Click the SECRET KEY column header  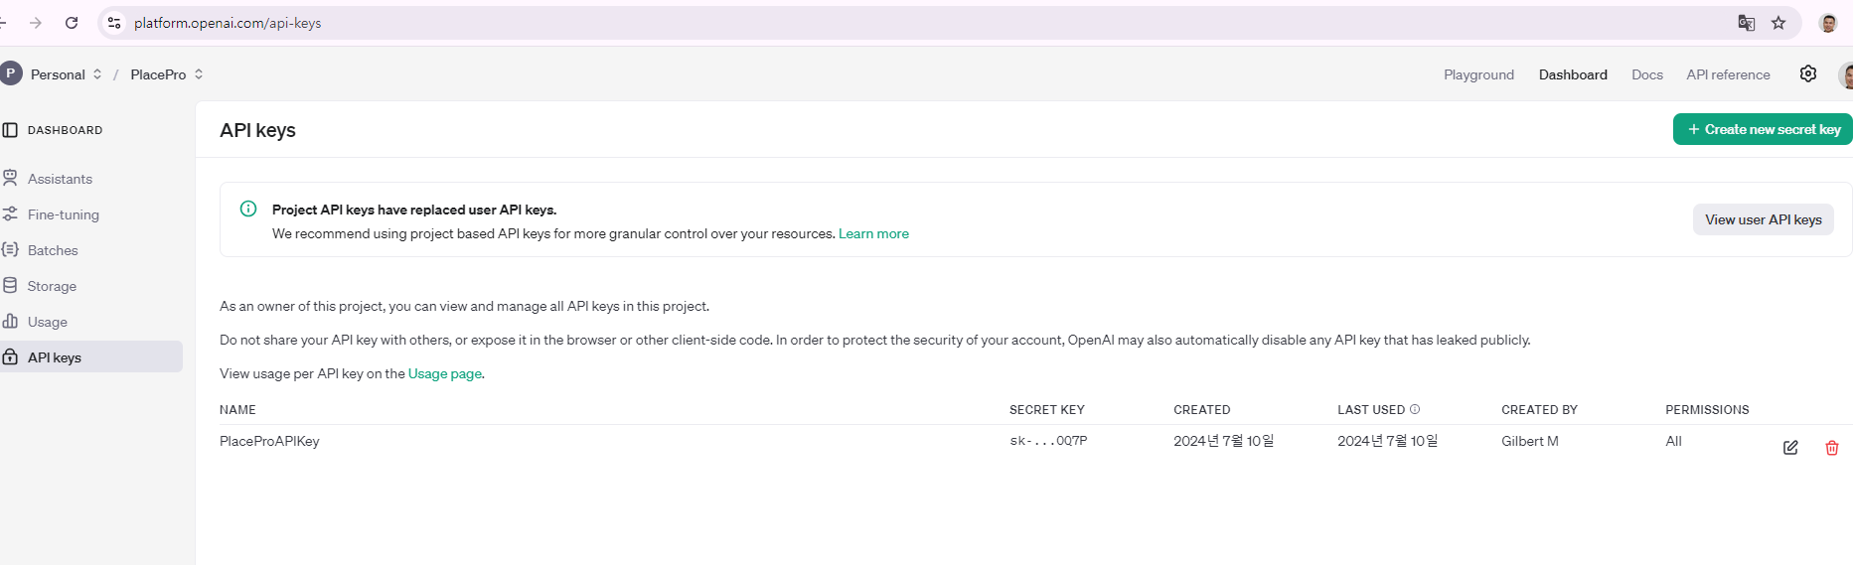pos(1047,409)
